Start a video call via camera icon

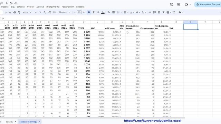pyautogui.click(x=186, y=4)
